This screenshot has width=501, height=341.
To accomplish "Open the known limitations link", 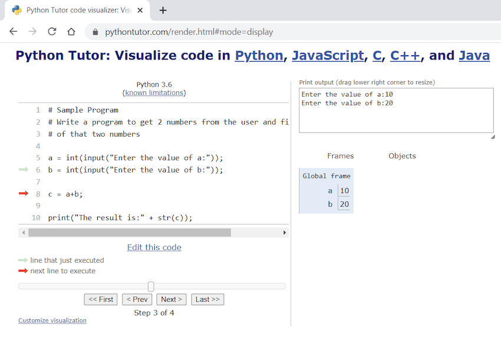I will pos(154,92).
